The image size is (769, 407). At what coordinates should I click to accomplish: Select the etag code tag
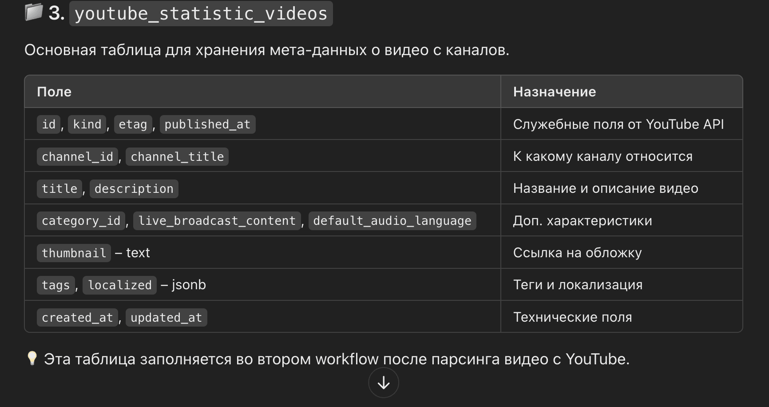click(133, 124)
